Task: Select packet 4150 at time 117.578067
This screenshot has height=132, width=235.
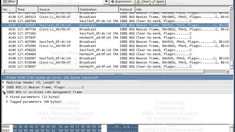Action: click(115, 67)
